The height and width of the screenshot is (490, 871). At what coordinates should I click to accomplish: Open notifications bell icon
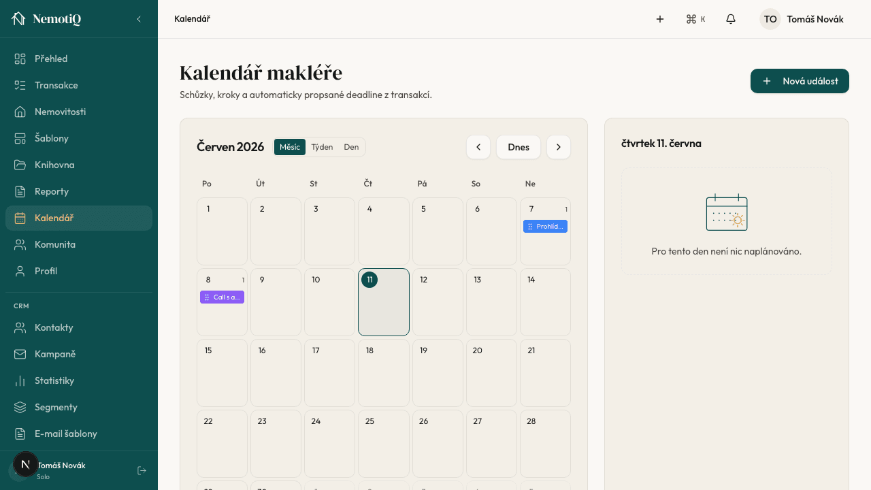(731, 19)
